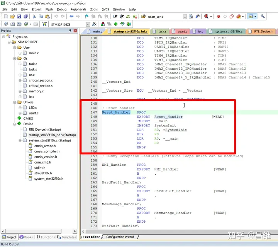This screenshot has width=278, height=247.
Task: Open the usart_send search dropdown
Action: coord(185,17)
